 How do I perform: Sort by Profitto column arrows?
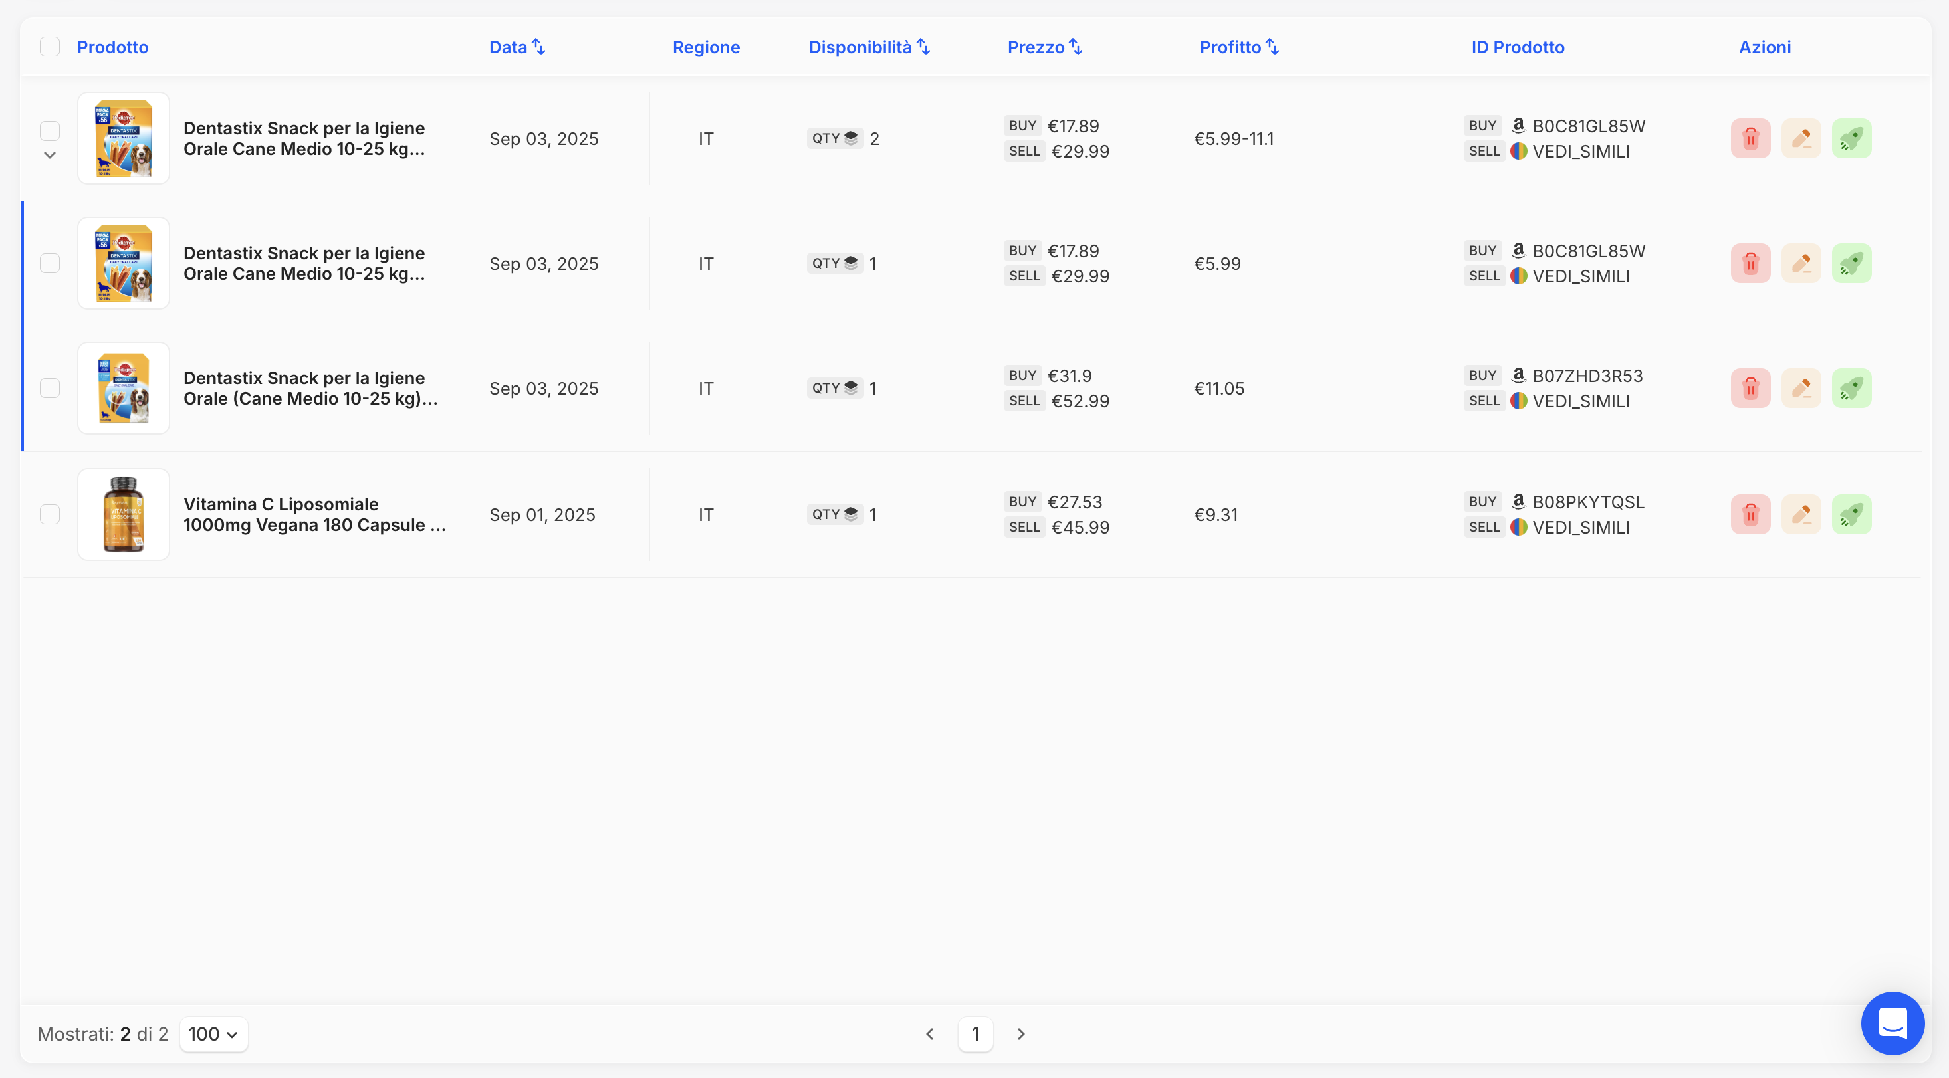pos(1272,47)
